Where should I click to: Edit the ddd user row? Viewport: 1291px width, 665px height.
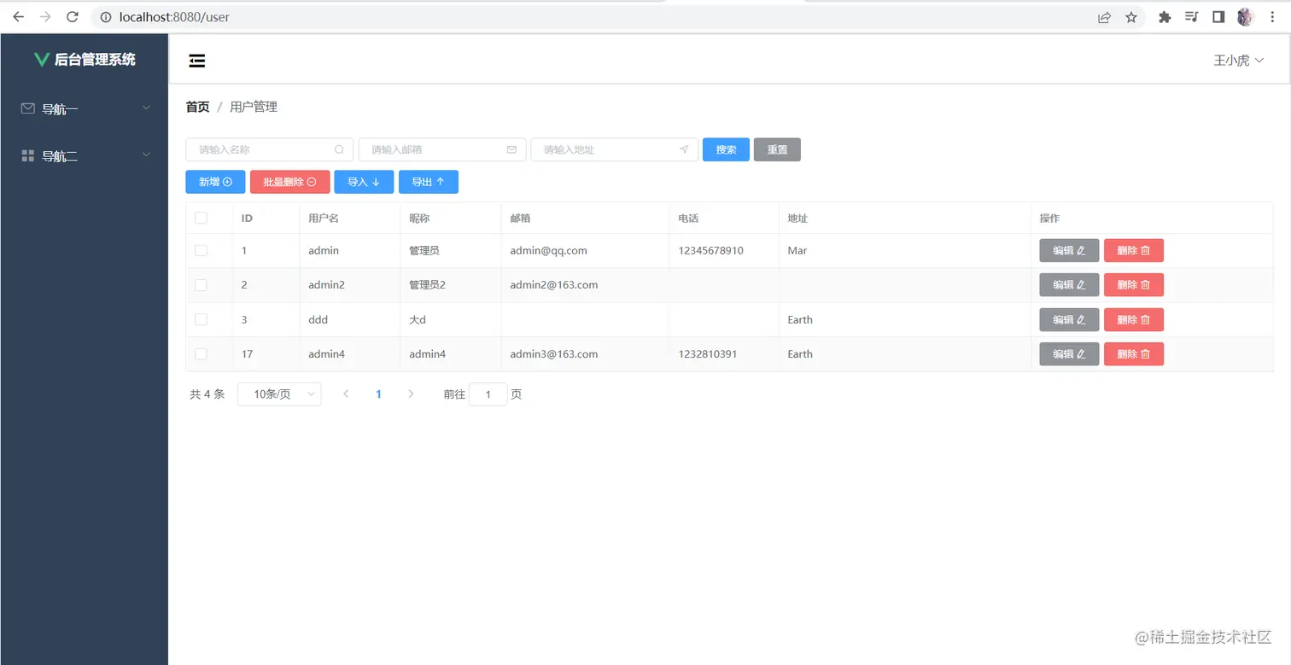point(1069,319)
